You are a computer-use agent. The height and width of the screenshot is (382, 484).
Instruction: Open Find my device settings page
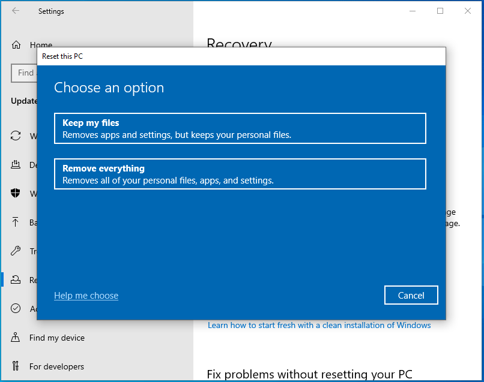point(57,338)
